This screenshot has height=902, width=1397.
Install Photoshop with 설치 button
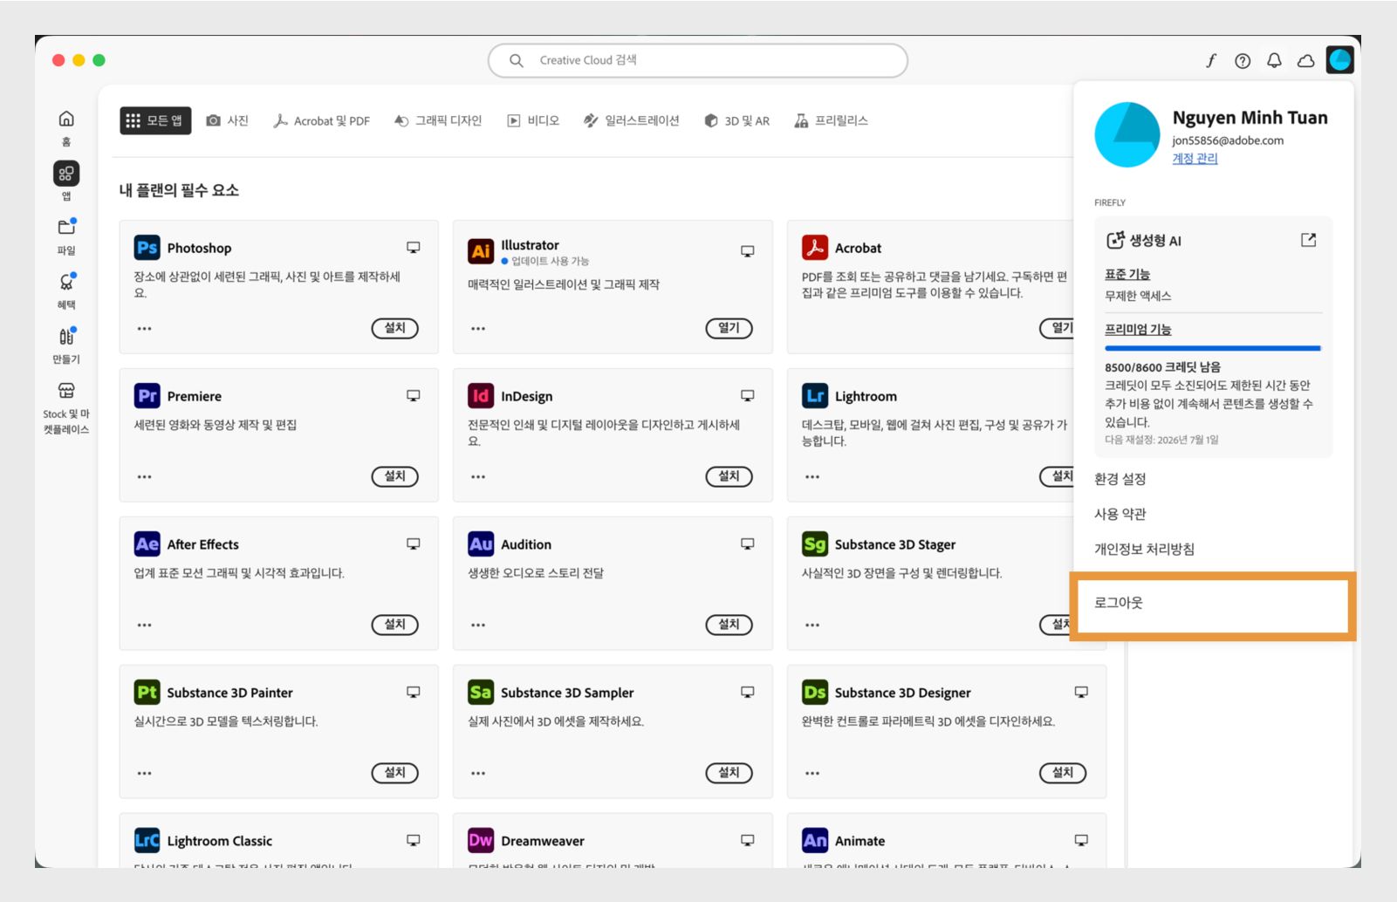(395, 328)
